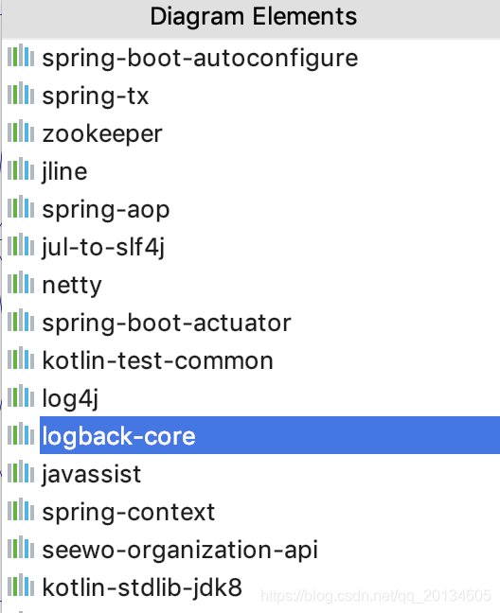
Task: Choose zookeeper from Diagram Elements
Action: click(x=251, y=133)
